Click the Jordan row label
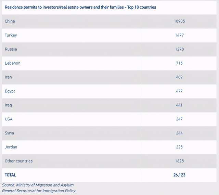Viewport: 219px width, 195px height. [11, 147]
